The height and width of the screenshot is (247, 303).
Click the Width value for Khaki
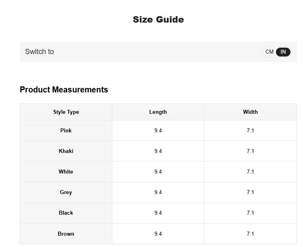click(x=250, y=151)
